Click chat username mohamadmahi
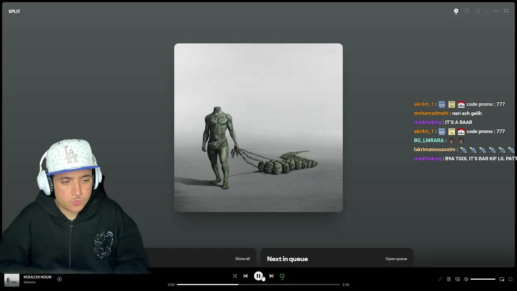Viewport: 517px width, 291px height. point(431,113)
